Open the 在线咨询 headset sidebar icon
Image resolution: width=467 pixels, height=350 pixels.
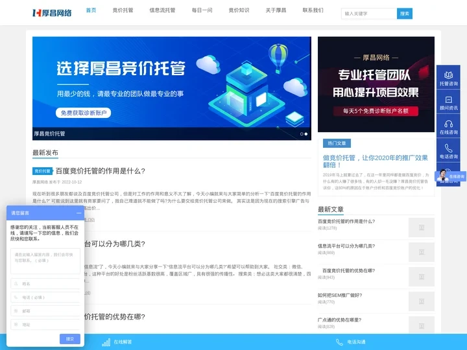click(x=448, y=127)
